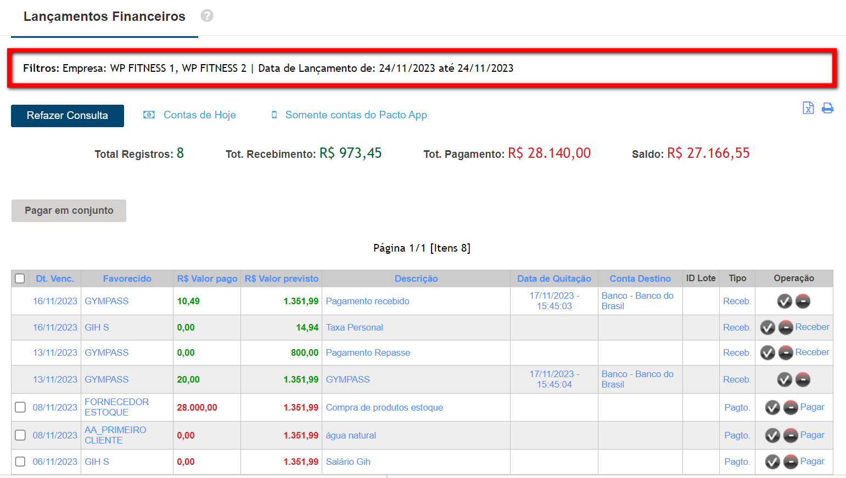Click Receber link in Taxa Personal row
The height and width of the screenshot is (478, 846).
point(812,327)
